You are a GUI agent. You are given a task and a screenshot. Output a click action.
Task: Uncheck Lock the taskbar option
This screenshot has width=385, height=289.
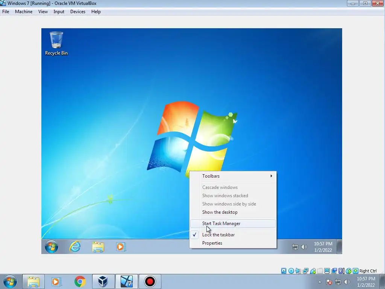233,235
